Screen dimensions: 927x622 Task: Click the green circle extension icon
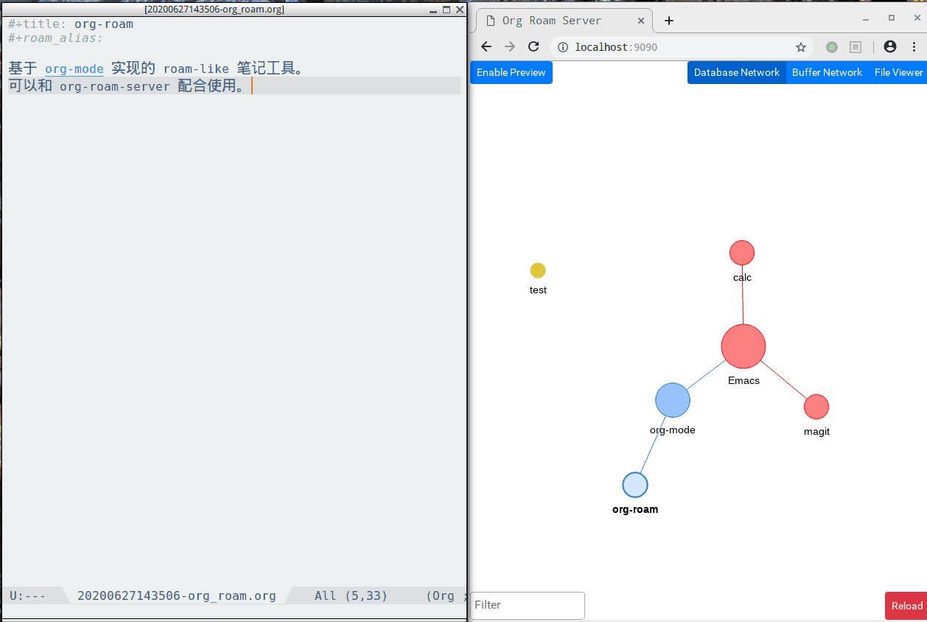pos(832,47)
